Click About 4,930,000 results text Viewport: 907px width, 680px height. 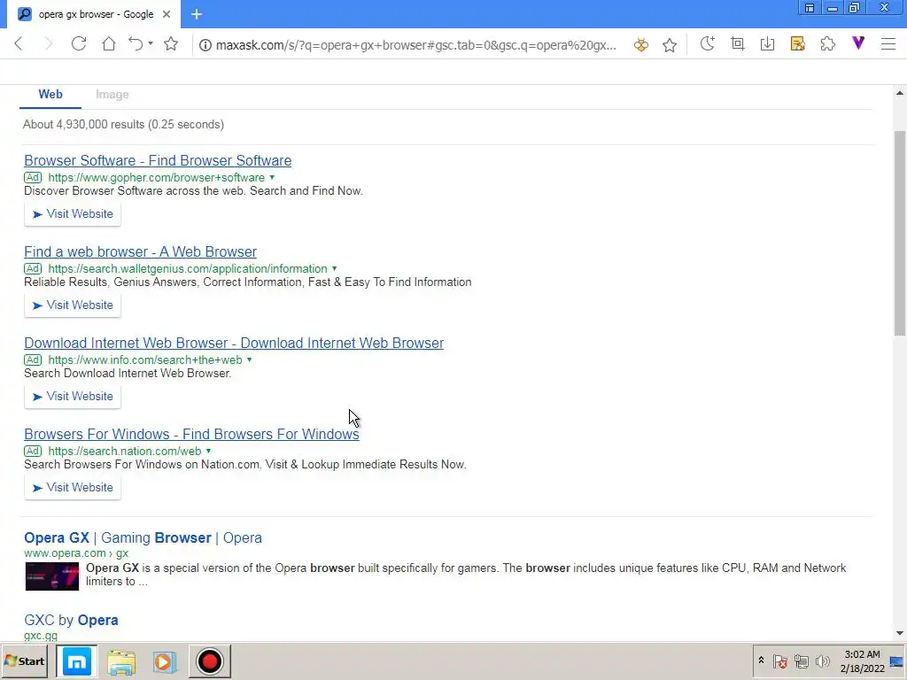[x=123, y=124]
